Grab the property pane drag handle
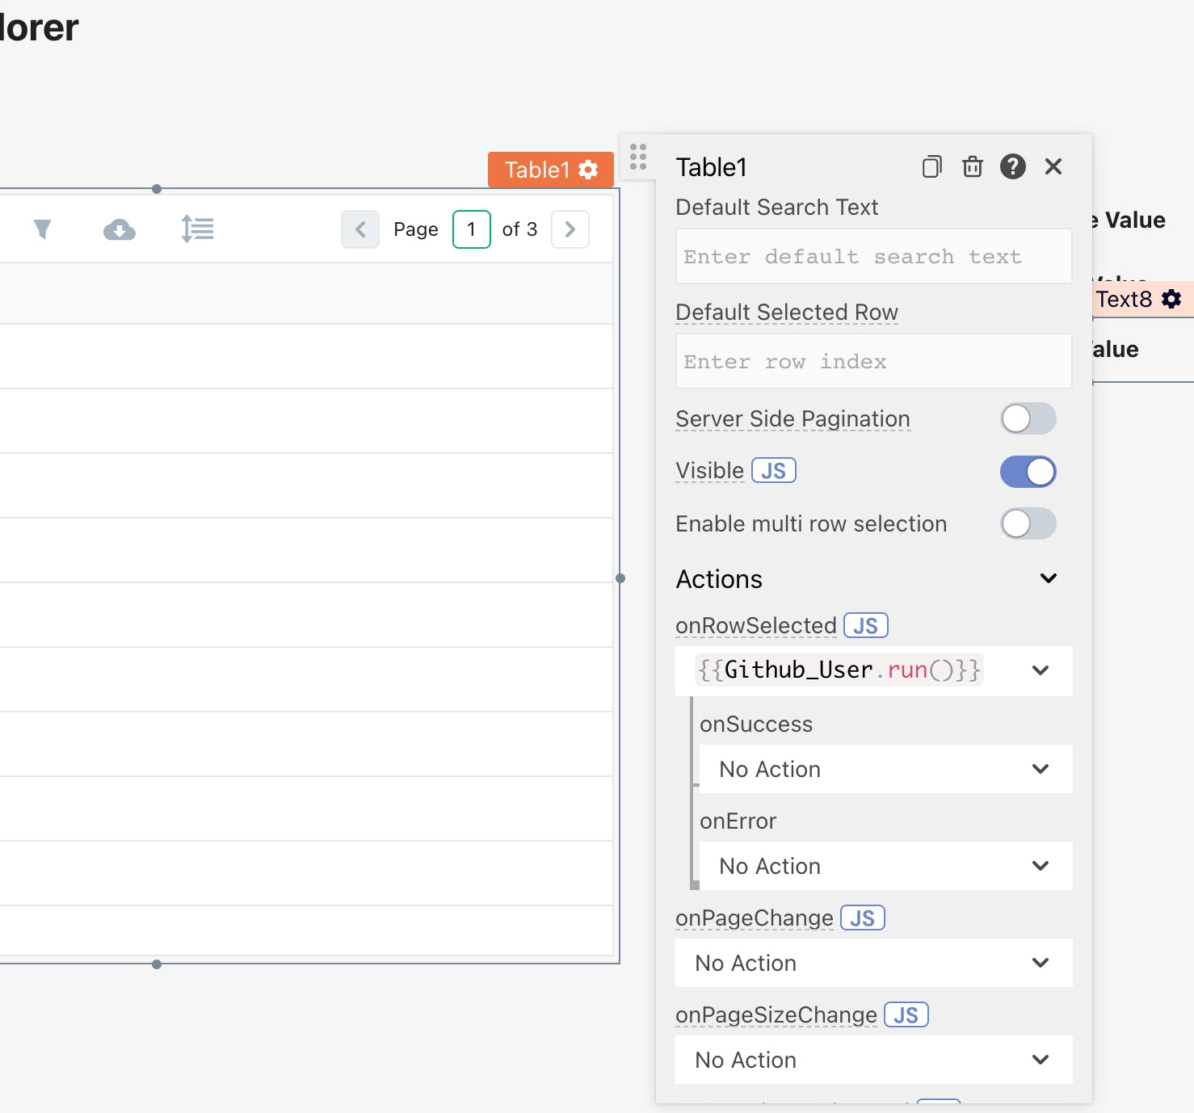The width and height of the screenshot is (1194, 1113). pyautogui.click(x=638, y=157)
